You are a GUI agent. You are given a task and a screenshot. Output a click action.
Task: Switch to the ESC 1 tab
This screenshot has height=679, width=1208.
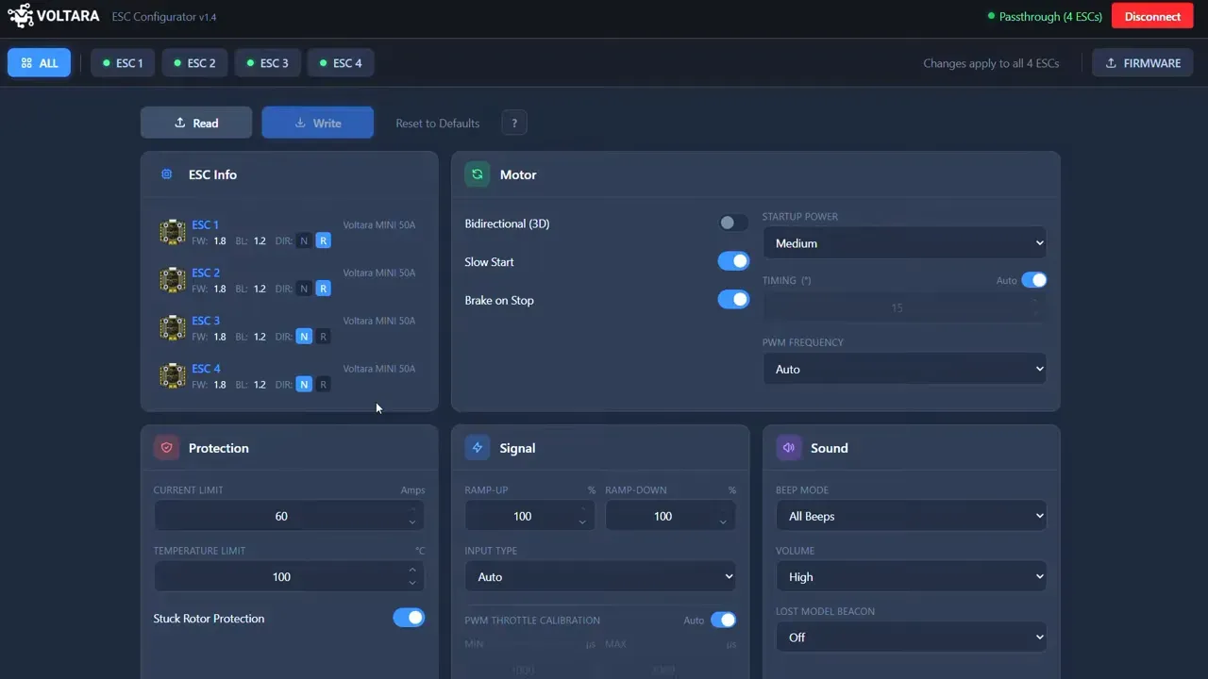pos(123,63)
